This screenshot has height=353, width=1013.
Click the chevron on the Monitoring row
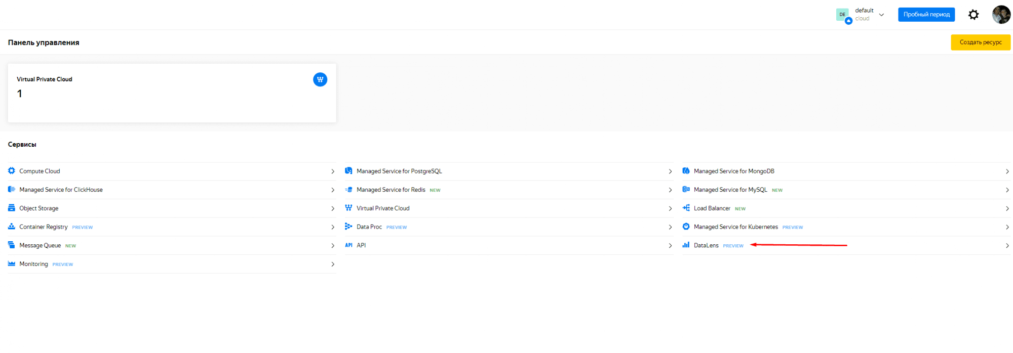(333, 264)
